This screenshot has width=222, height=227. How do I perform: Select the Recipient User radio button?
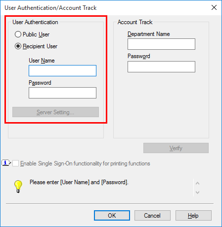18,46
